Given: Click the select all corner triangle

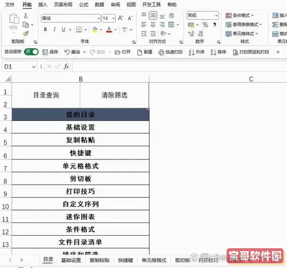Looking at the screenshot, I should point(8,79).
